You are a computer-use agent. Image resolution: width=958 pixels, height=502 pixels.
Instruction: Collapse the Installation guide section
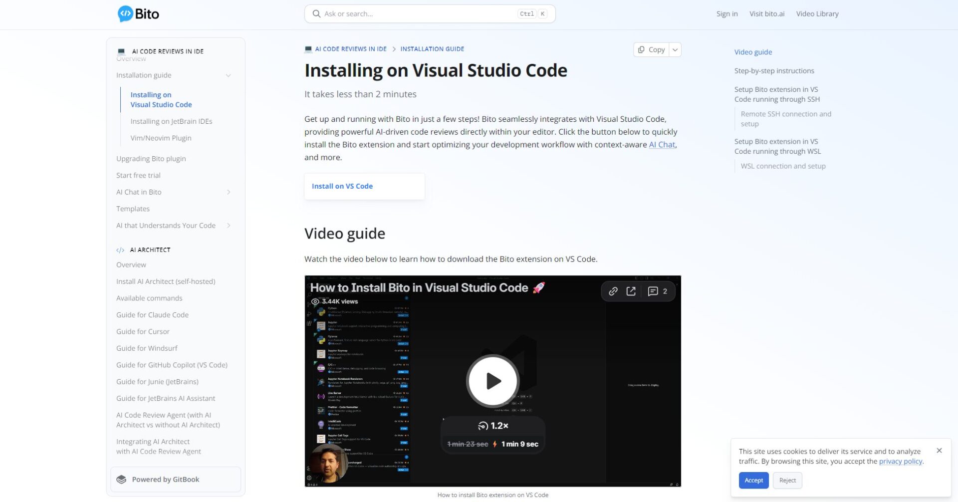pyautogui.click(x=229, y=75)
